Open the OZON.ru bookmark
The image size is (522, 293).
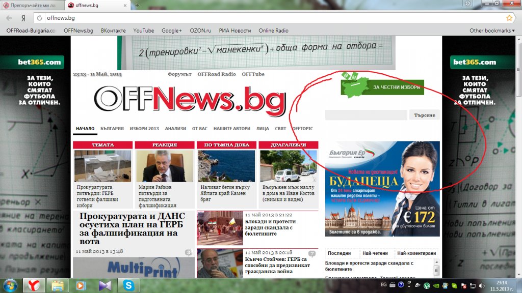pyautogui.click(x=200, y=31)
